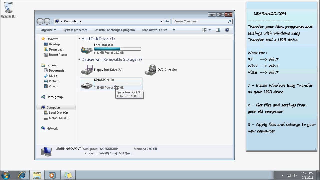Click Uninstall or change a program
320x180 pixels.
pos(115,30)
